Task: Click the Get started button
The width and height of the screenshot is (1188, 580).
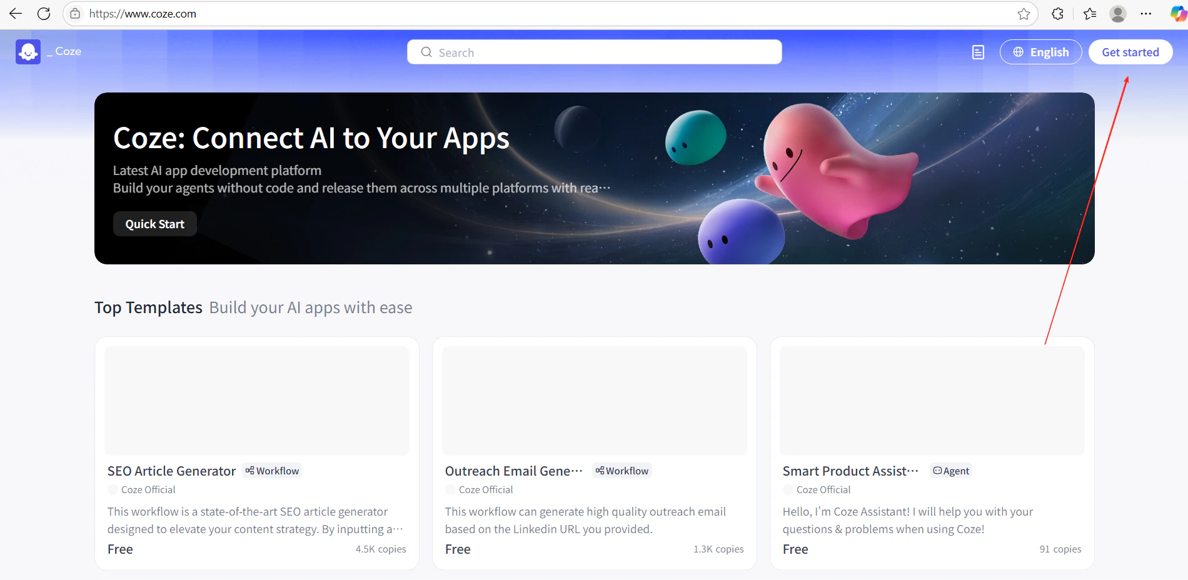Action: coord(1130,52)
